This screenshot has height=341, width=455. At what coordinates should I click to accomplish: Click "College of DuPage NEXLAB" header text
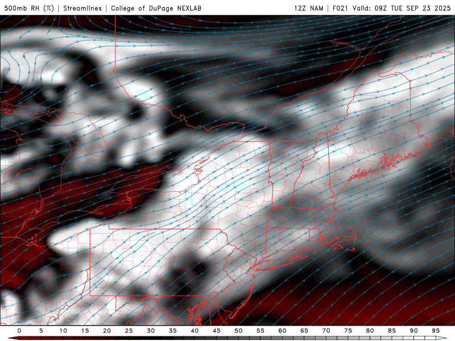[156, 8]
